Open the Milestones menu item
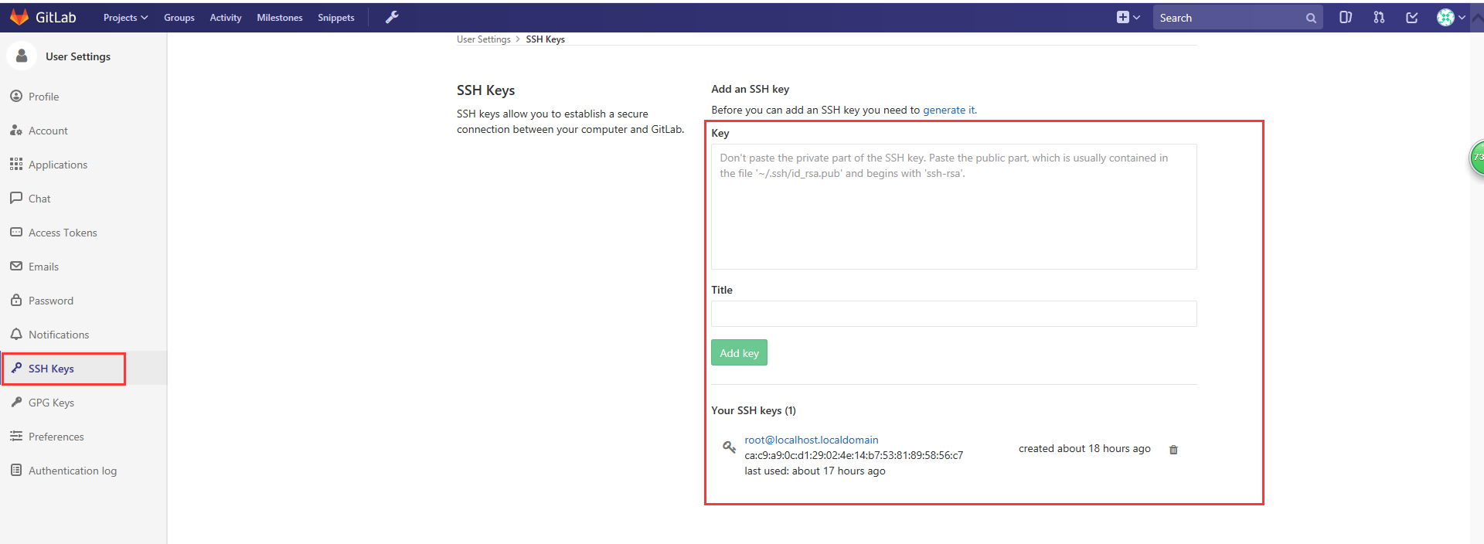The image size is (1484, 544). click(x=280, y=18)
